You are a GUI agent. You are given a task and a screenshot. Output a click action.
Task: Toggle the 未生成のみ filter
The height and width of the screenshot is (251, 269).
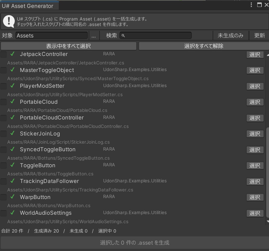[x=231, y=36]
